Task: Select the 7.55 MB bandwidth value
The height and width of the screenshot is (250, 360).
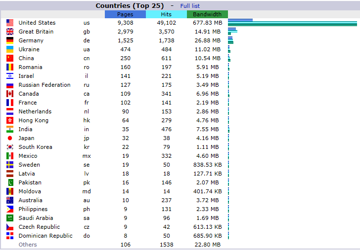Action: pos(208,129)
